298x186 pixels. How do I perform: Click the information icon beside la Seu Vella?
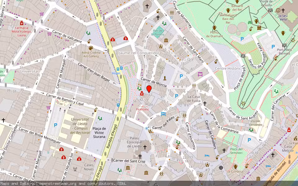click(x=278, y=10)
